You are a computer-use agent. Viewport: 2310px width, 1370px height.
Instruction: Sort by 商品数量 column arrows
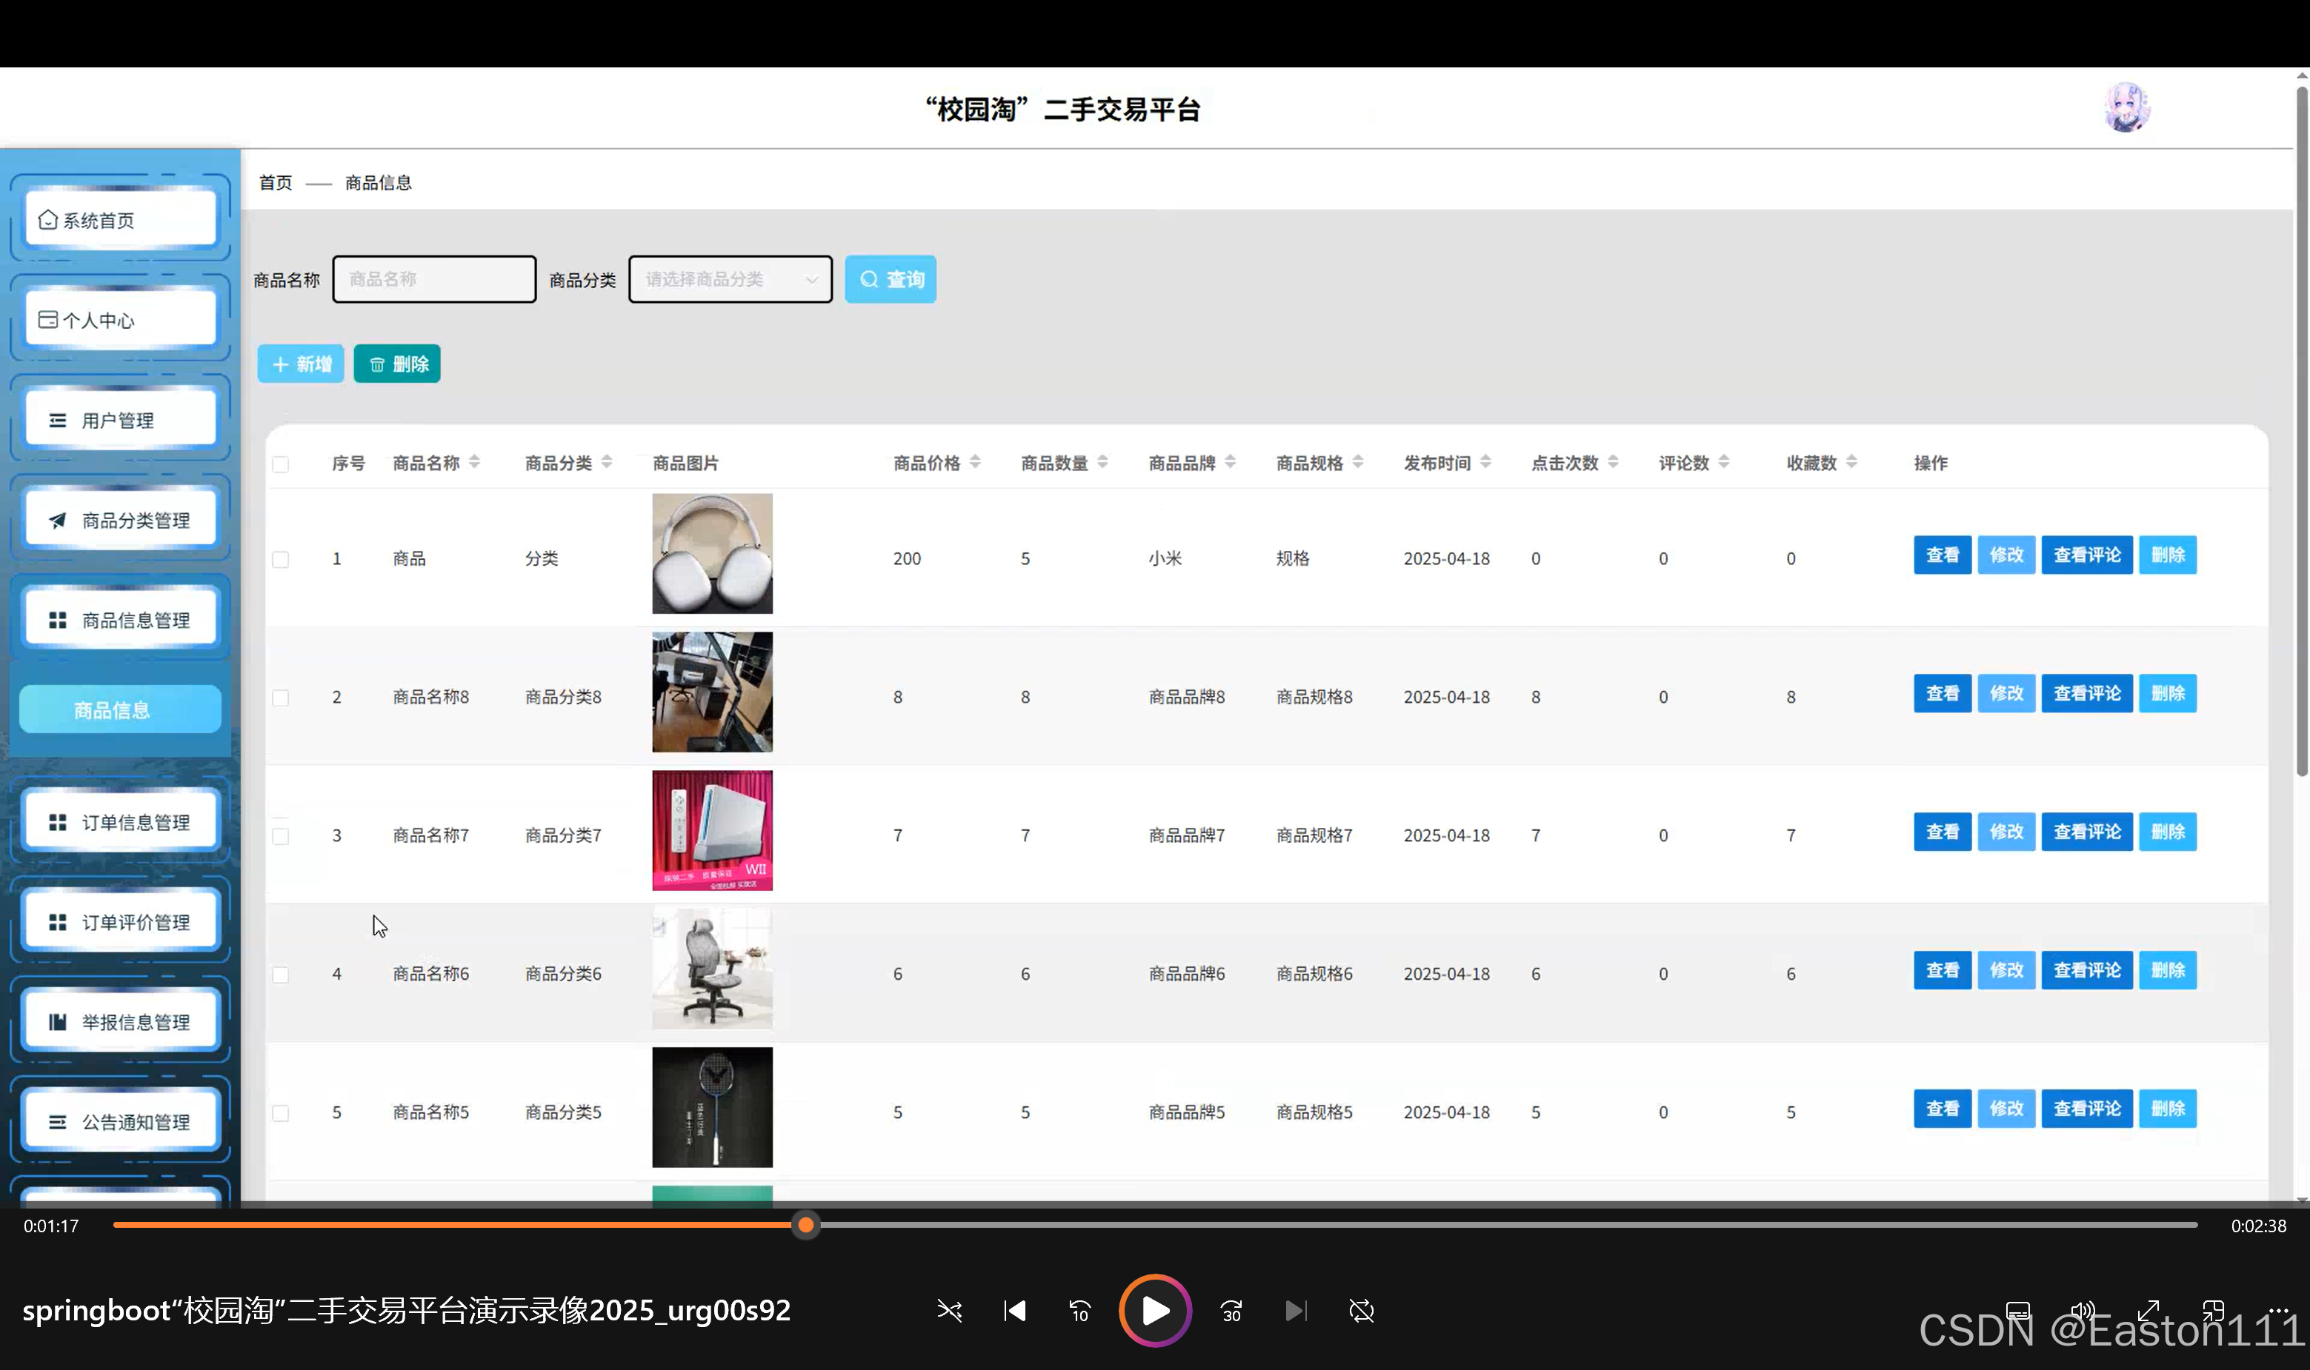coord(1103,461)
